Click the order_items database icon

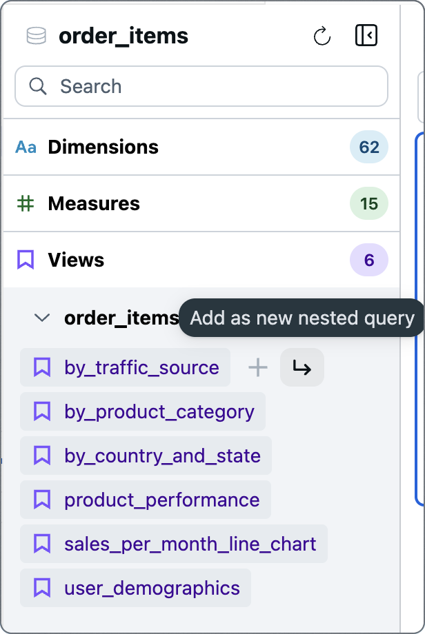(35, 36)
